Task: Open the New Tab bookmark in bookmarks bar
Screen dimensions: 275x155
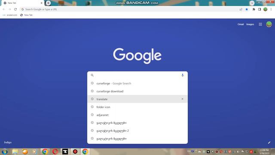Action: pos(27,15)
